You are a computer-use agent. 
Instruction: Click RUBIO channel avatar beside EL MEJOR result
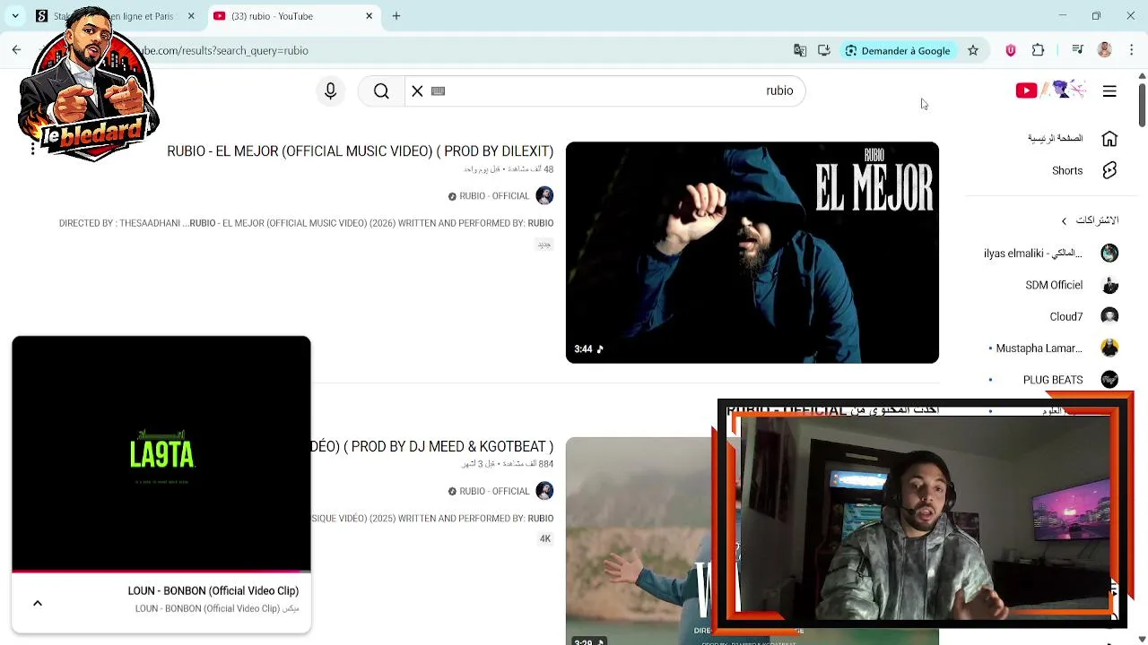coord(544,195)
